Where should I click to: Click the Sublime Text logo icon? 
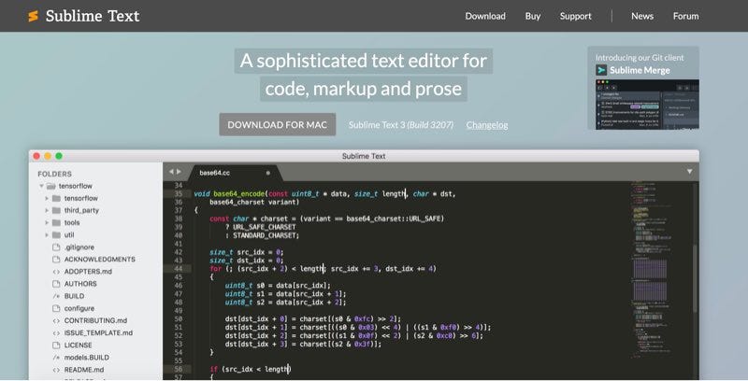click(33, 16)
